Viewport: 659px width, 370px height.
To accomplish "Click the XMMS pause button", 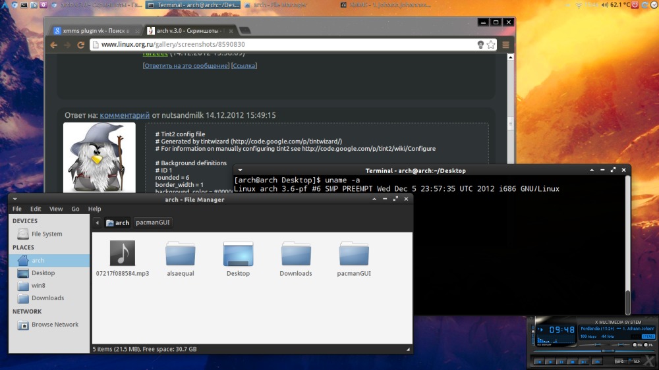I will coord(561,361).
